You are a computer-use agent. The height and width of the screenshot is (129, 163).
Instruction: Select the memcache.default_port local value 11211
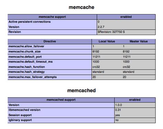(x=96, y=57)
